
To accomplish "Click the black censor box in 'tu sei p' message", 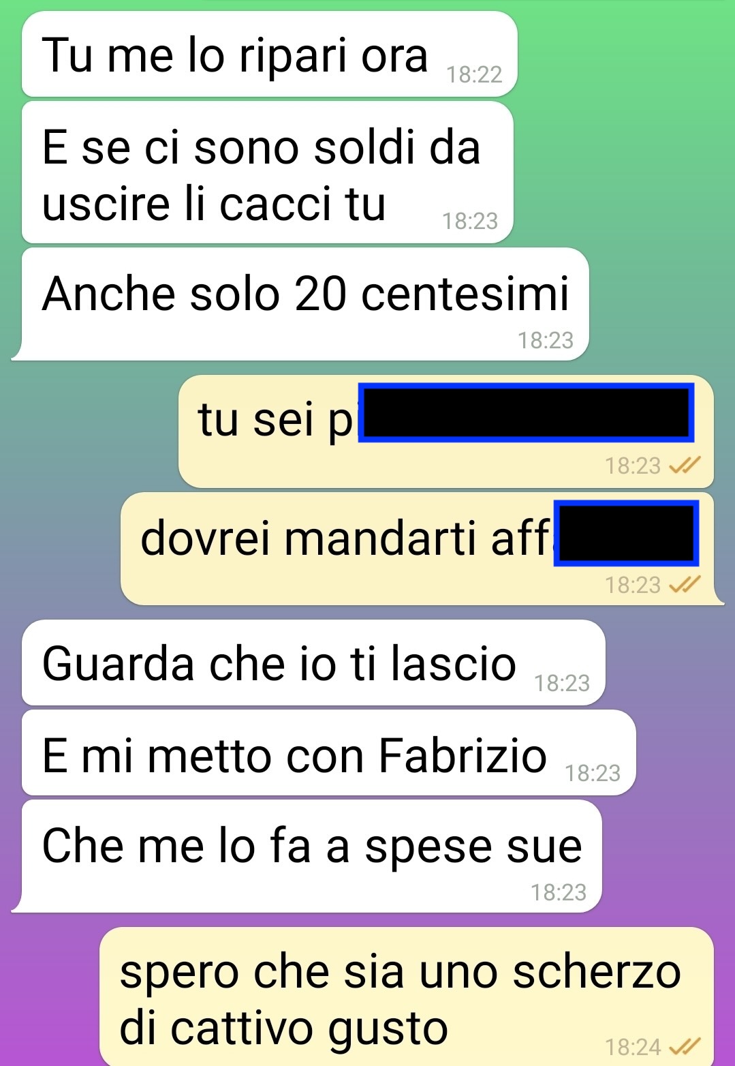I will (x=526, y=412).
